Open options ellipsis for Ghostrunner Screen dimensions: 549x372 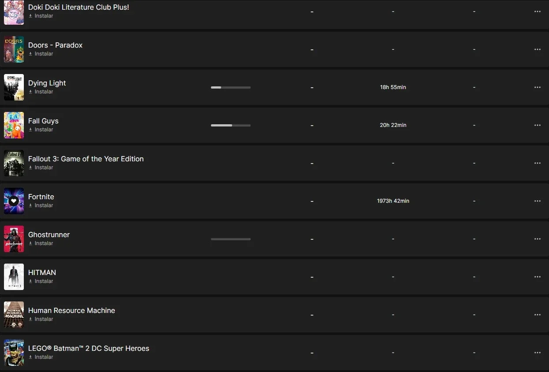537,239
